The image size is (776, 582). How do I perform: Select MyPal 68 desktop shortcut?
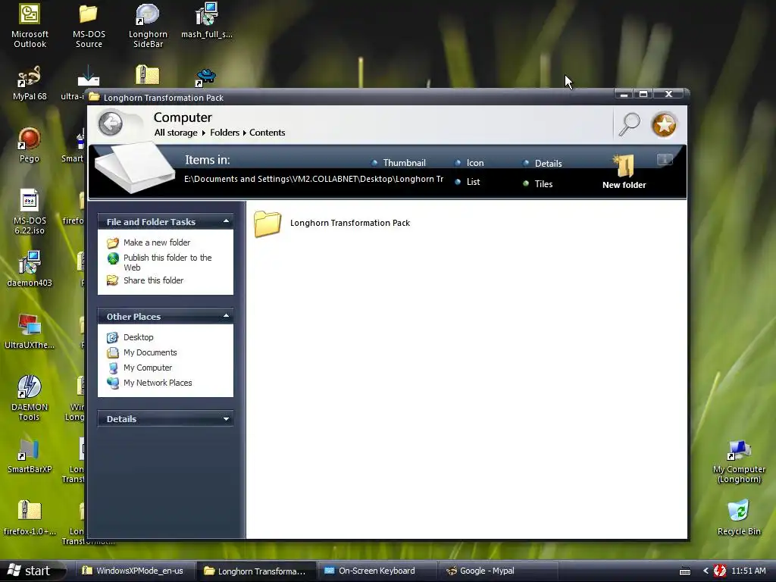(30, 83)
